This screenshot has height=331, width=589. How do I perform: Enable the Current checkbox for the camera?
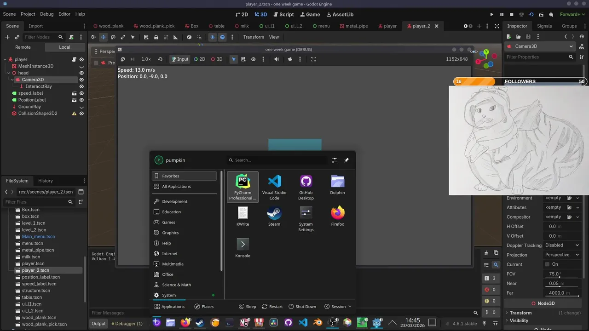coord(547,264)
